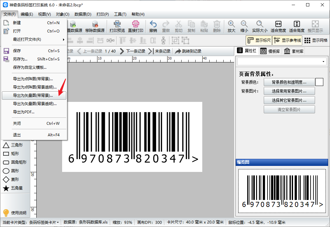This screenshot has height=227, width=330.
Task: Click the barcode thumbnail preview
Action: click(x=282, y=191)
